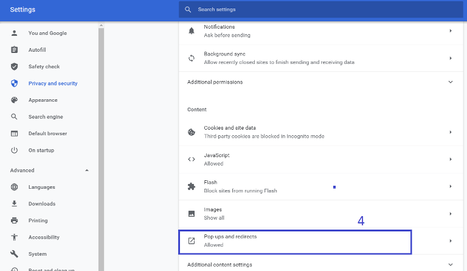The width and height of the screenshot is (467, 271).
Task: Click the Appearance palette icon
Action: click(x=14, y=100)
